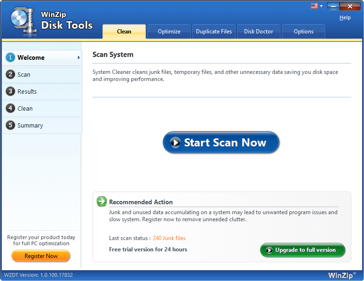Image resolution: width=364 pixels, height=281 pixels.
Task: Click the step 1 number circle icon
Action: [x=10, y=57]
